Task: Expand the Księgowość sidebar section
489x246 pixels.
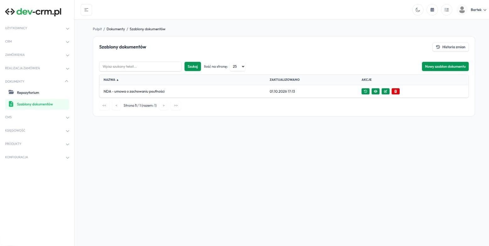Action: click(x=37, y=131)
